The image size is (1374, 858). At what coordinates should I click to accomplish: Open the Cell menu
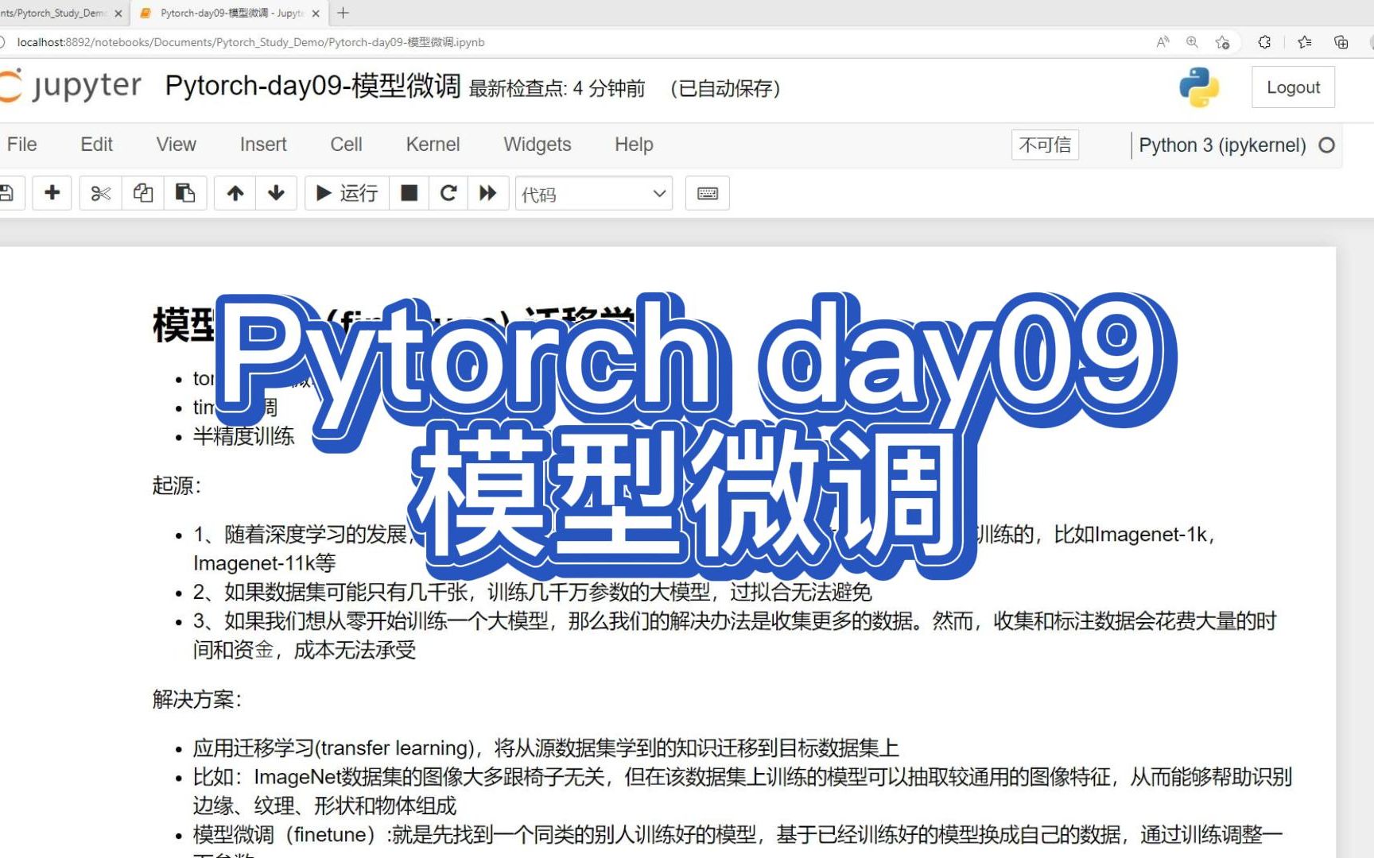coord(347,145)
